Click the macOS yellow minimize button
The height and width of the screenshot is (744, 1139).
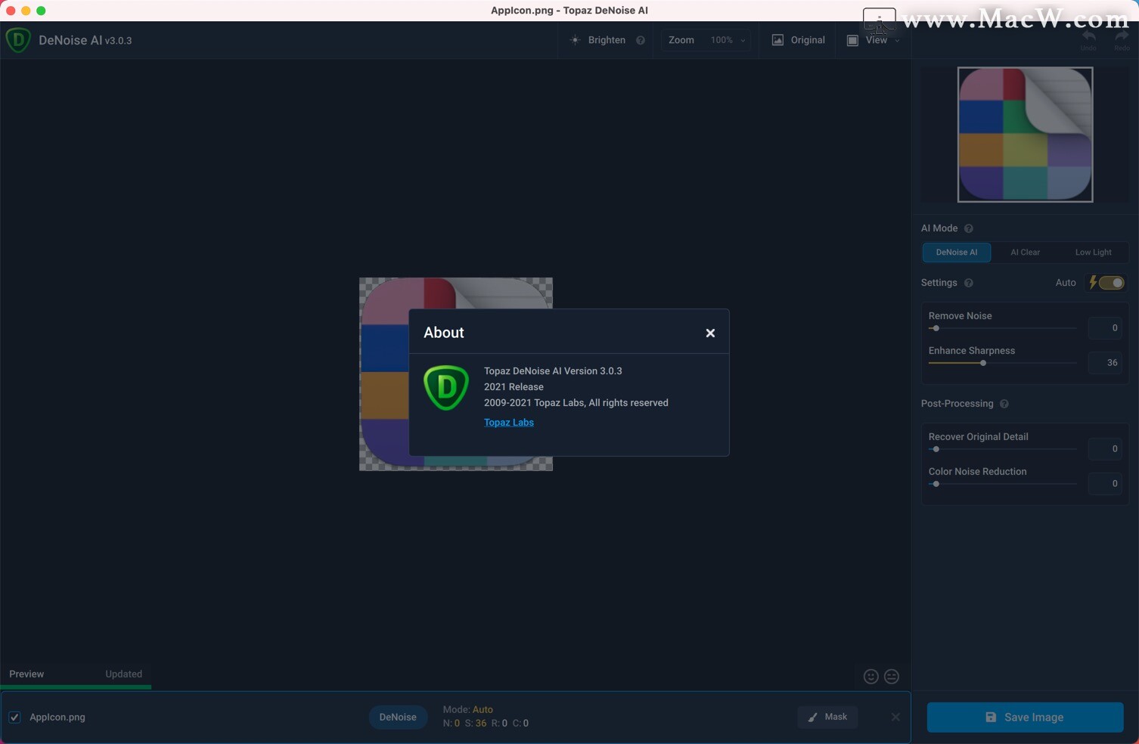coord(26,11)
